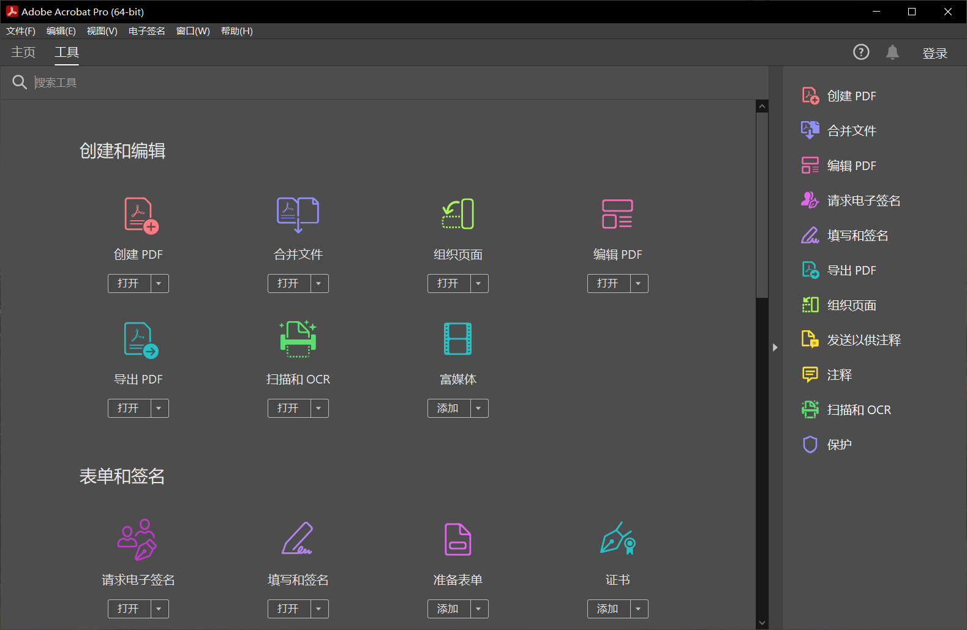Screen dimensions: 967x630
Task: Open 导出 PDF shortcut in right sidebar
Action: click(840, 270)
